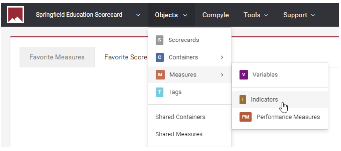Click the purple V Variables icon
The image size is (341, 151).
click(243, 75)
